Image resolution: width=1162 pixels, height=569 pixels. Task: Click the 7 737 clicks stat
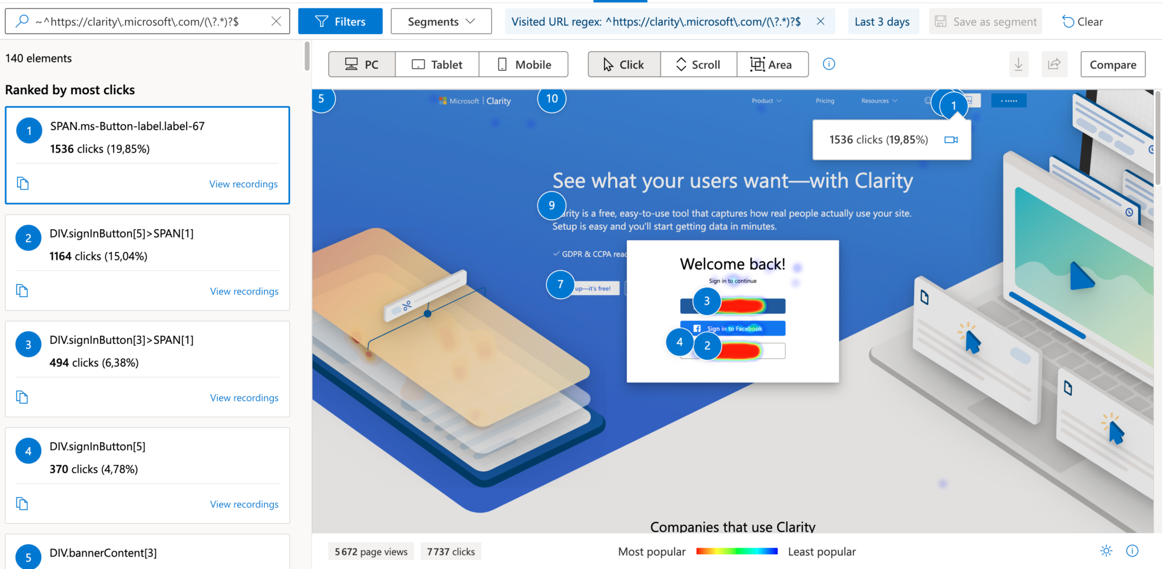point(451,551)
